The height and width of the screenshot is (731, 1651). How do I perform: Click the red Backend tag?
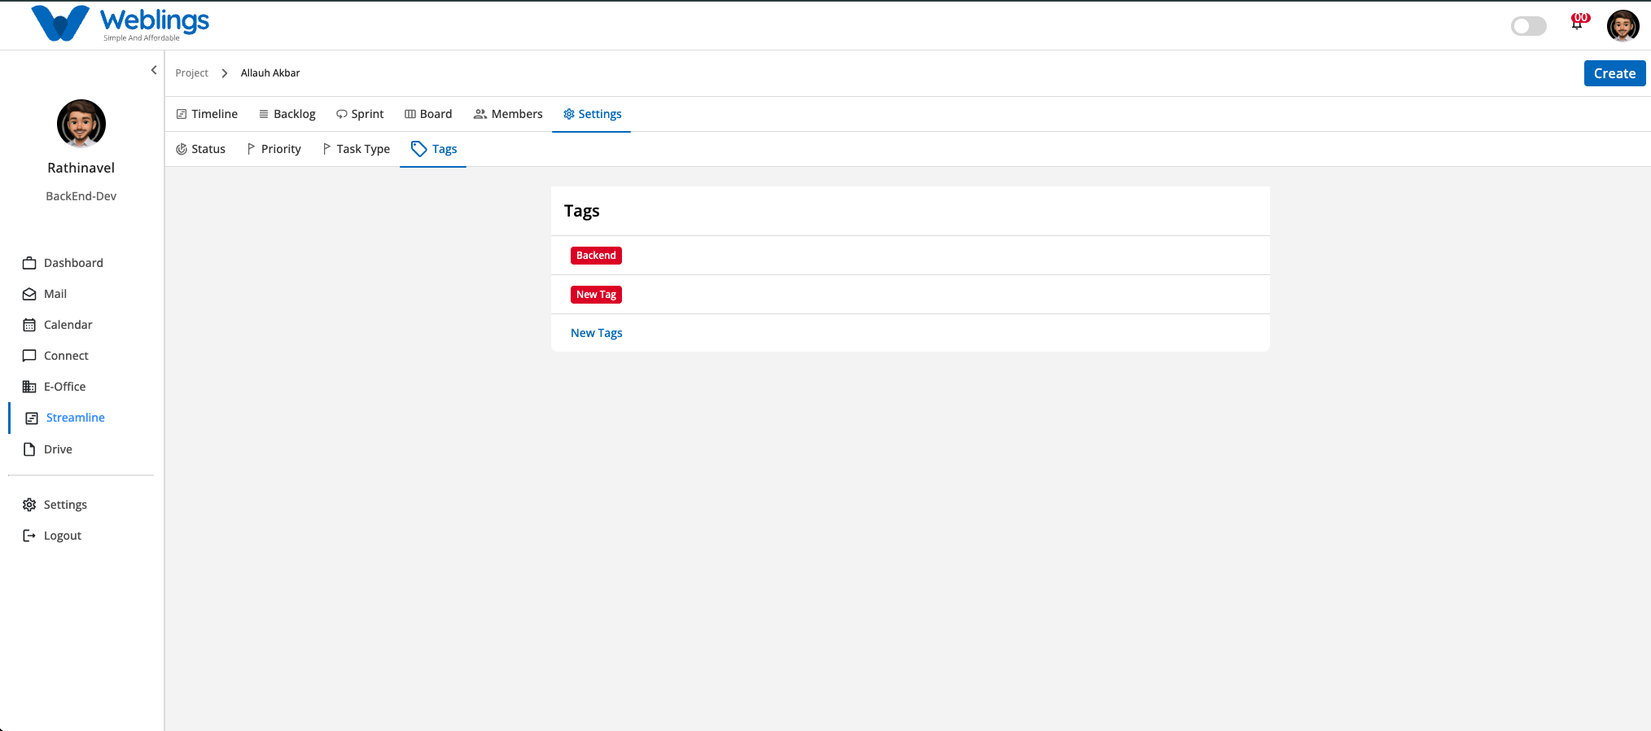click(596, 256)
